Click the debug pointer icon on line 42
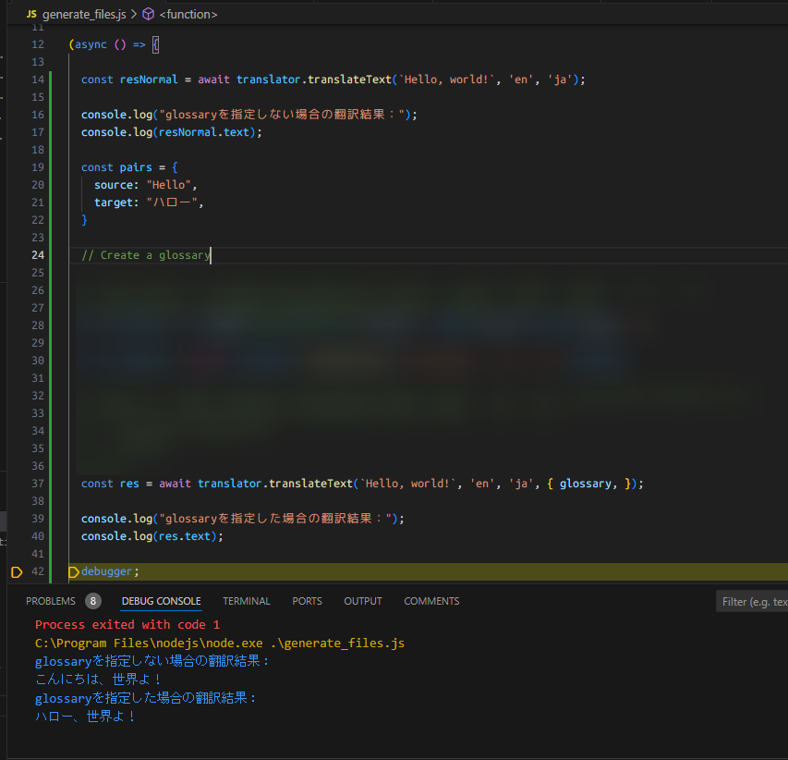 tap(16, 572)
